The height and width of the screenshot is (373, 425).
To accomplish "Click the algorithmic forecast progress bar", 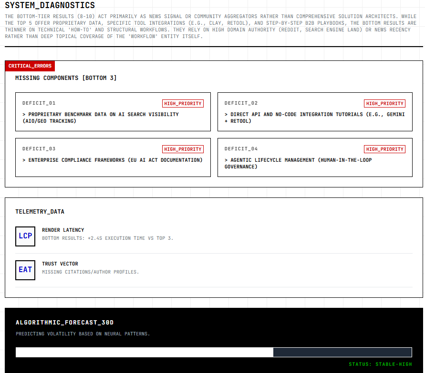I will pos(214,352).
